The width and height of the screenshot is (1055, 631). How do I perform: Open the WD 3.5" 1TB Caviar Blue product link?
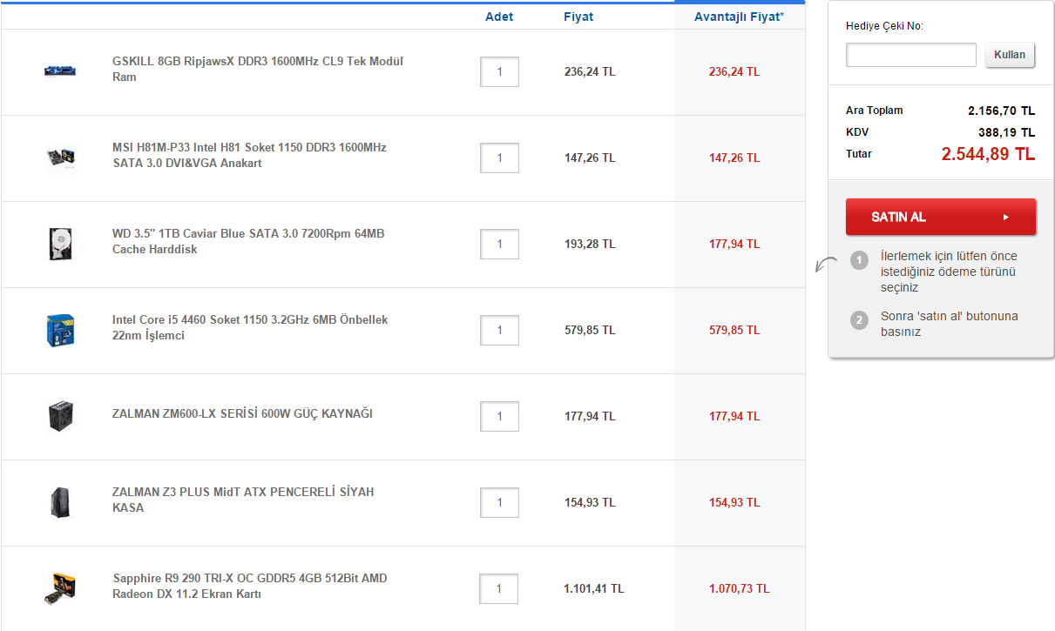[x=248, y=242]
